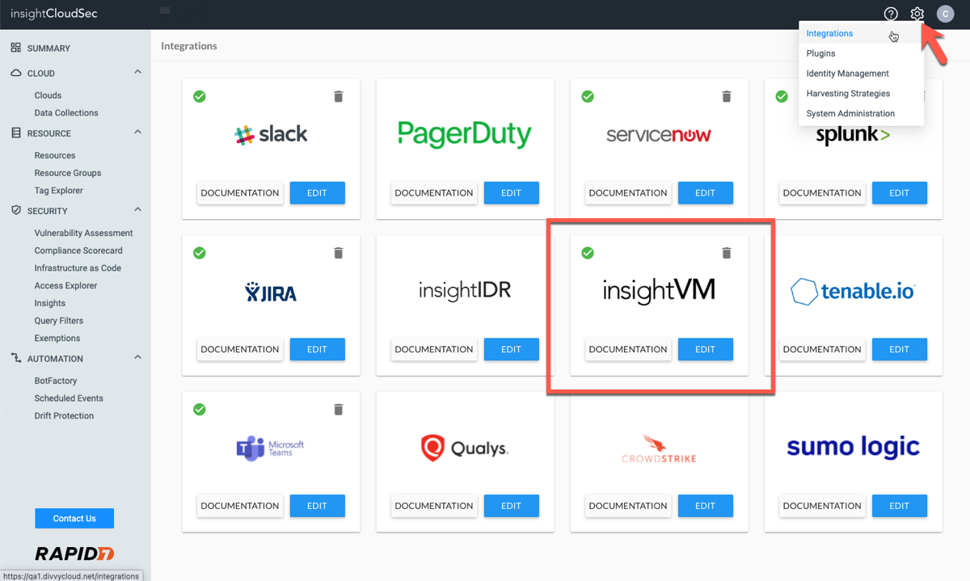Click the Automation section icon
The image size is (970, 581).
16,358
